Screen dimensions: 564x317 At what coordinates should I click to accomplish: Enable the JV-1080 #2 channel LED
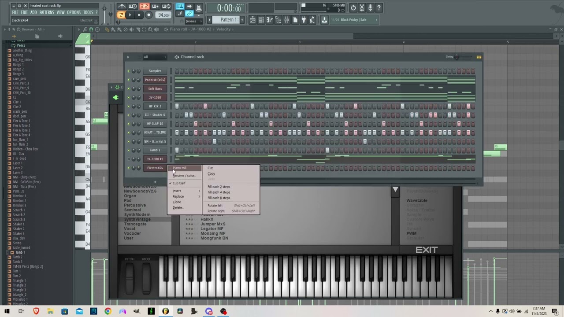tap(129, 159)
